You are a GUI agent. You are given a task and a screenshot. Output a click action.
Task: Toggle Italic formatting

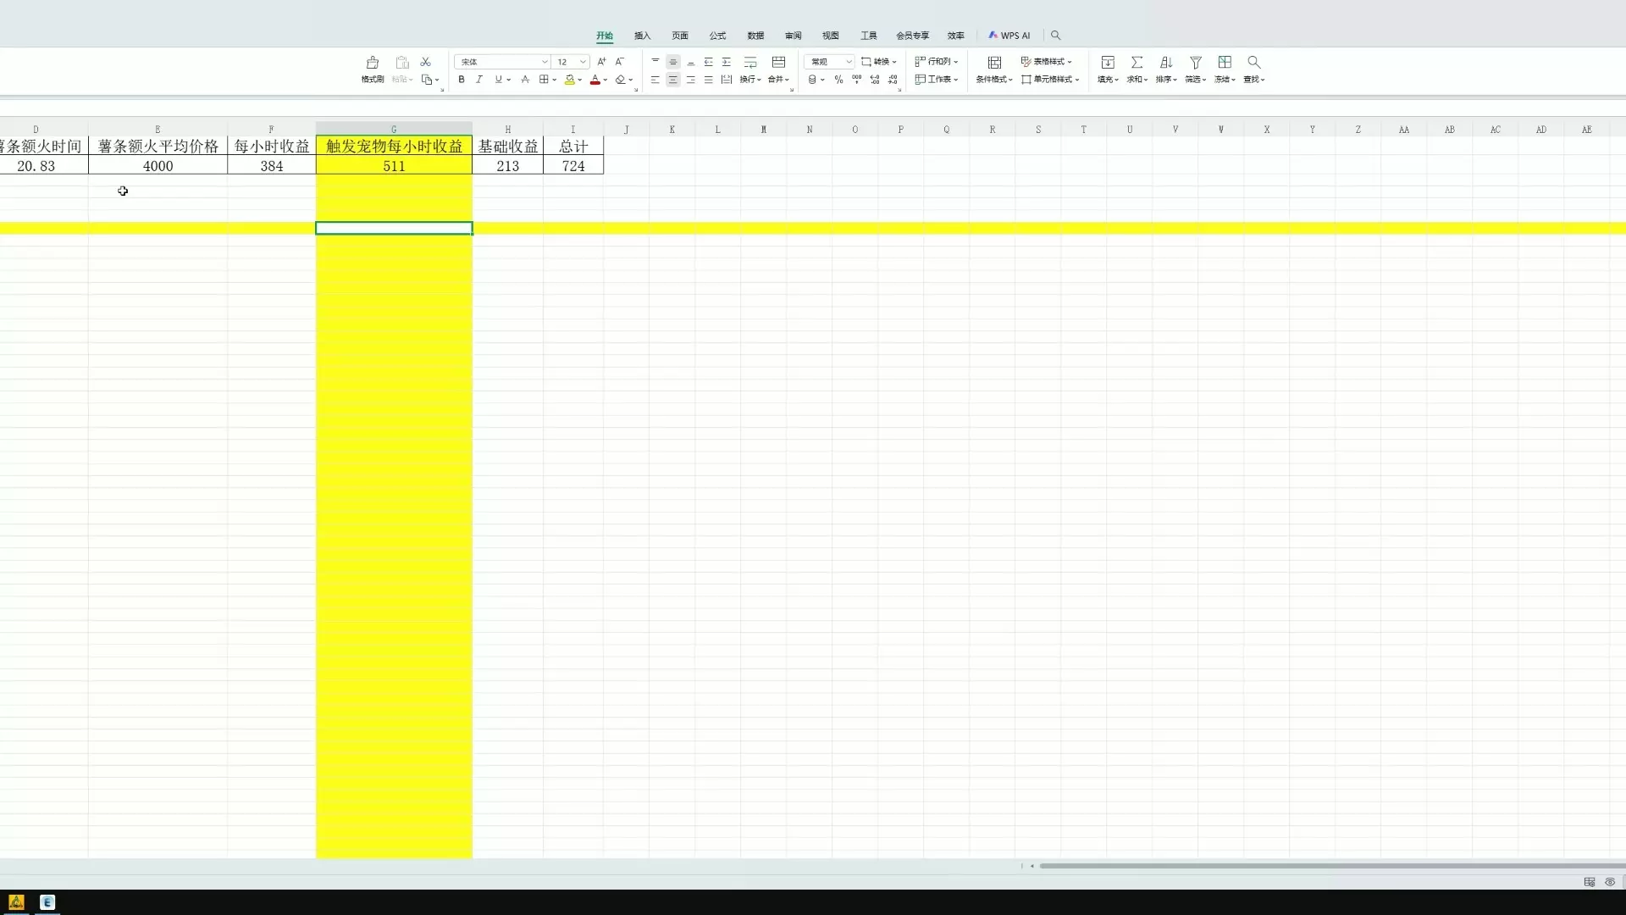pos(479,80)
